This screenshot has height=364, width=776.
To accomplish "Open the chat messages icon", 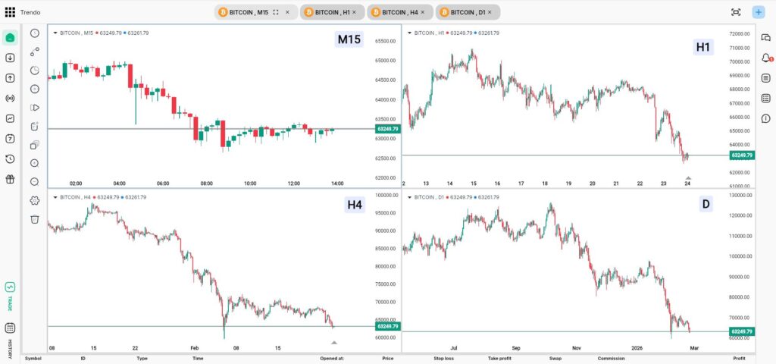I will pyautogui.click(x=765, y=38).
